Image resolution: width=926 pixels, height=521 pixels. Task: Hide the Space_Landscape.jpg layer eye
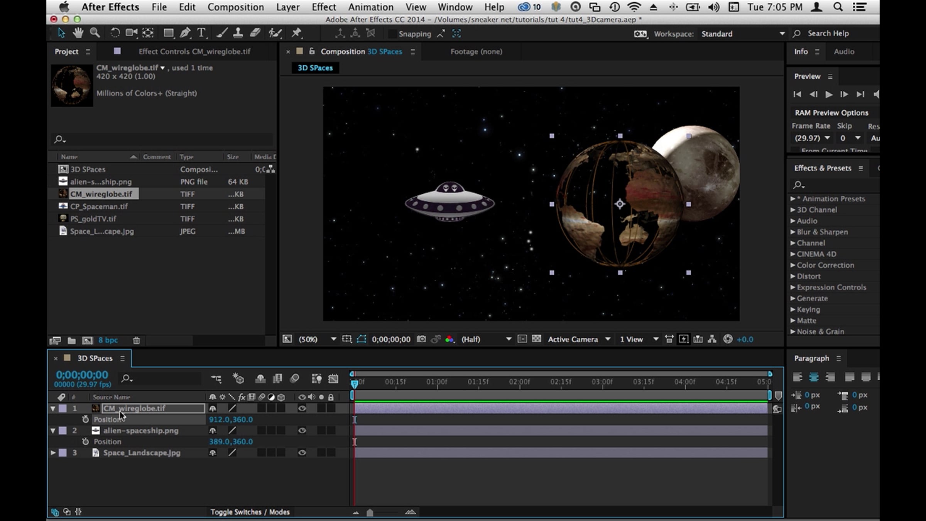click(x=302, y=453)
